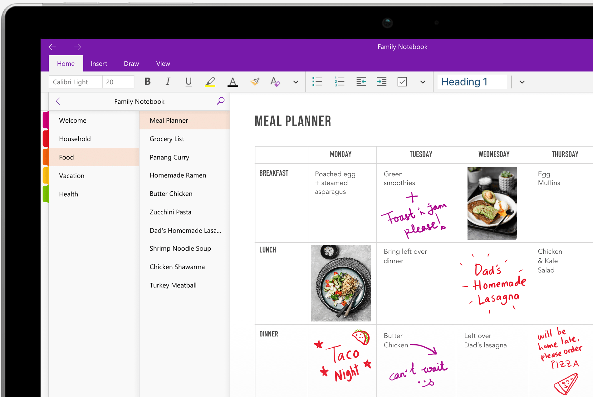Open the Insert menu
The height and width of the screenshot is (397, 593).
pyautogui.click(x=99, y=63)
